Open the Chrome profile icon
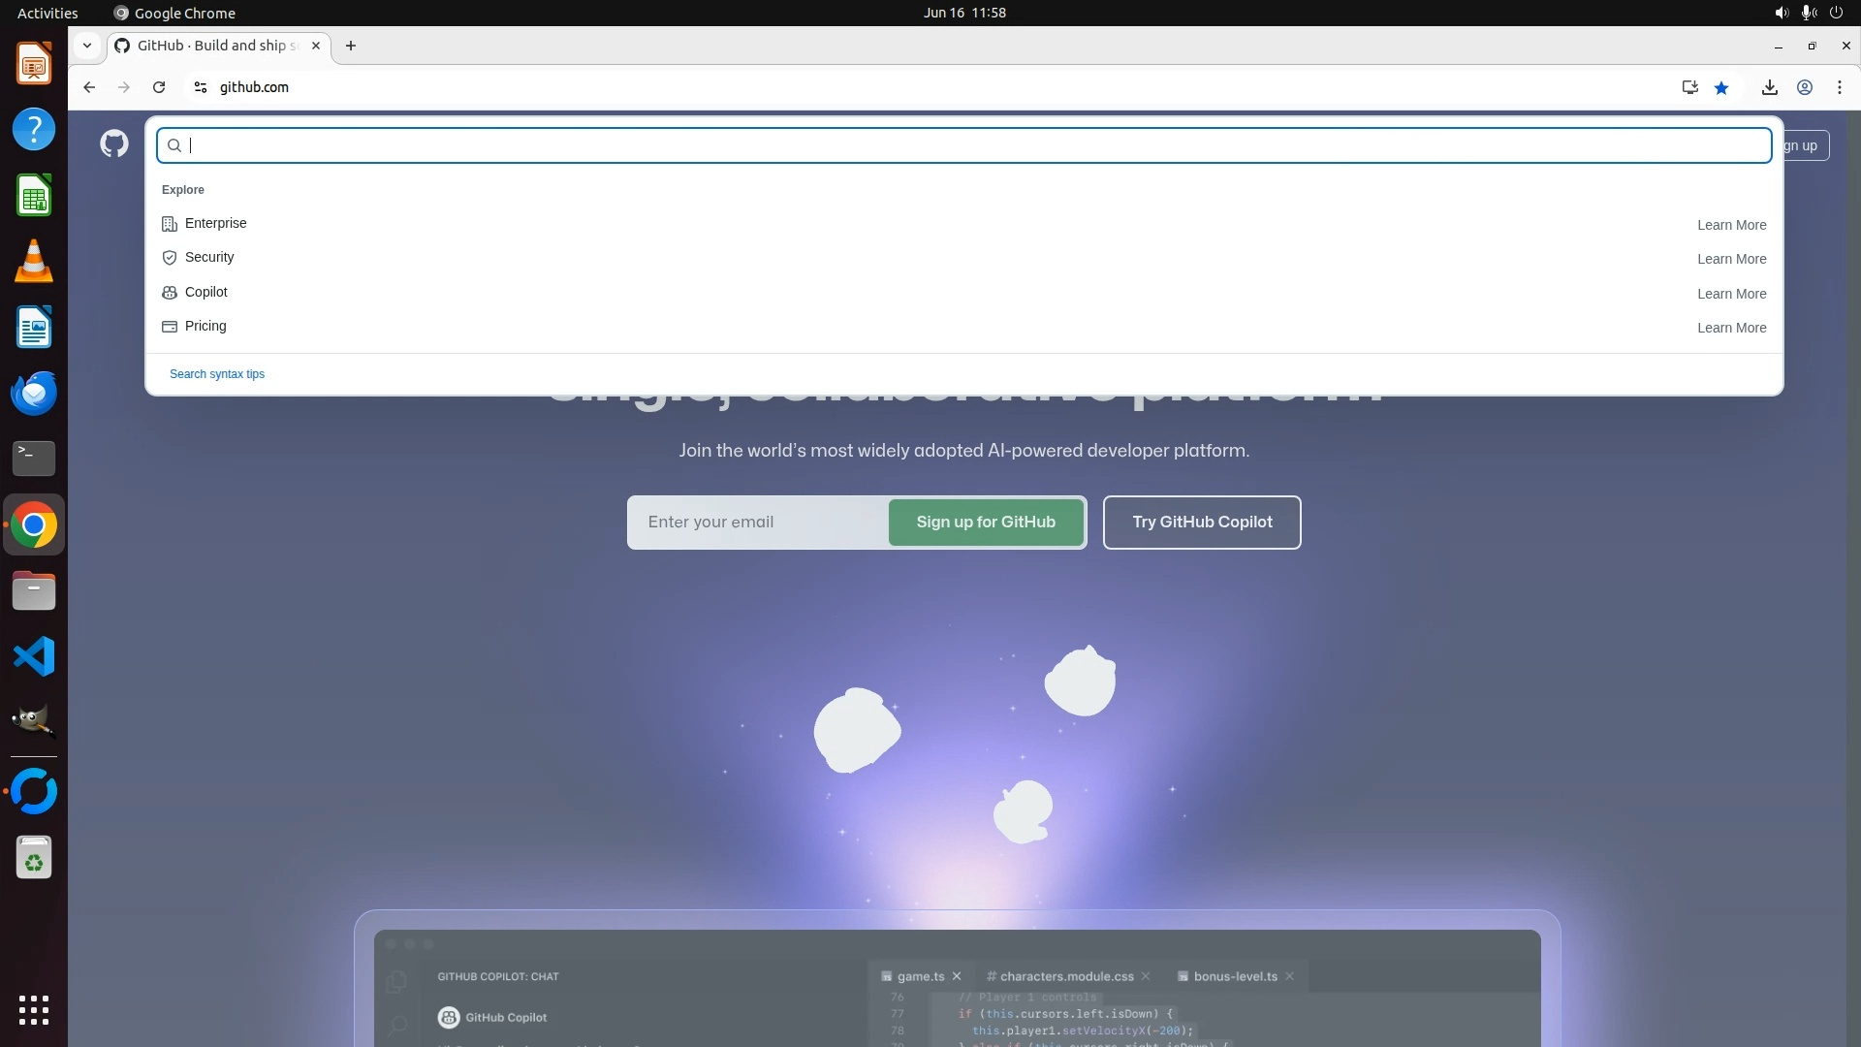This screenshot has width=1861, height=1047. (1805, 87)
